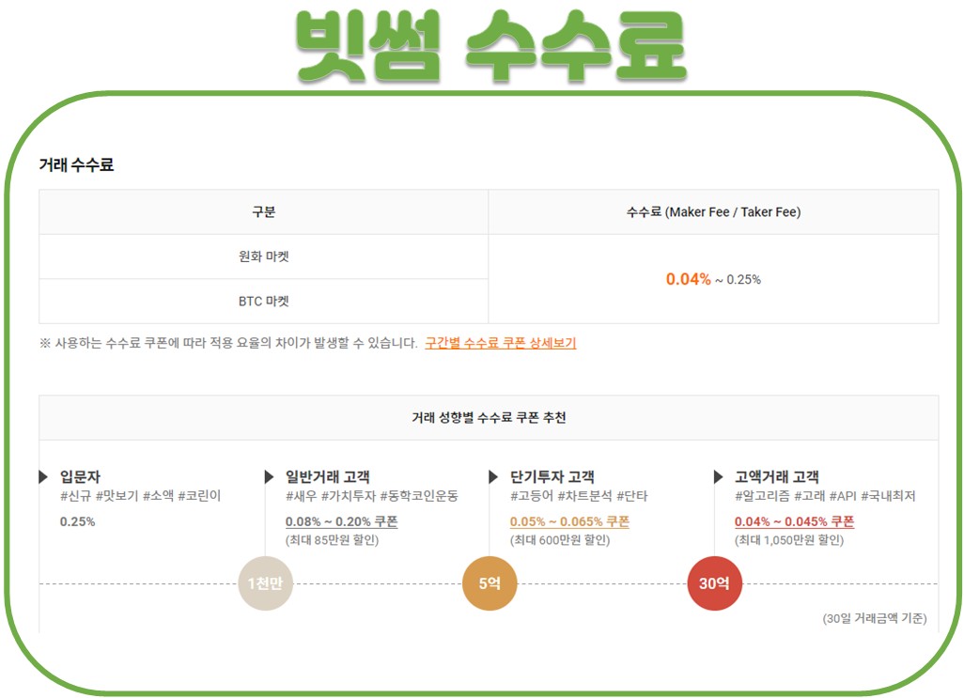Click the 거래 성향별 수수료 쿠폰 추천 header

(489, 418)
